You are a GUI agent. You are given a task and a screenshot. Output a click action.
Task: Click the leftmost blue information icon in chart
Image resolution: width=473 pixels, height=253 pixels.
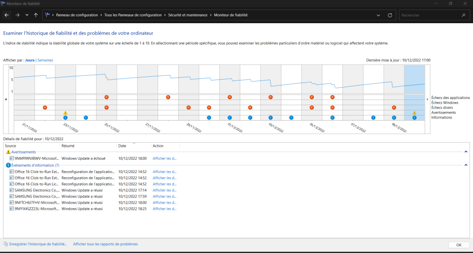point(66,117)
